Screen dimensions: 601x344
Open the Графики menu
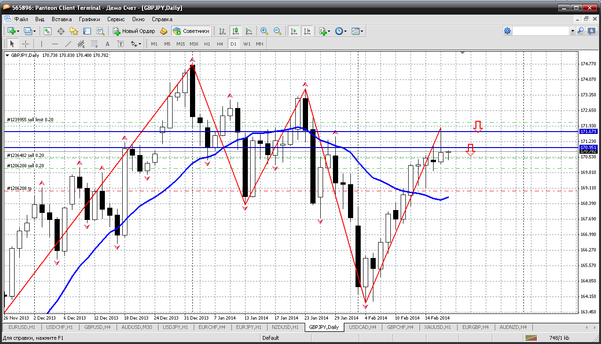[x=89, y=19]
